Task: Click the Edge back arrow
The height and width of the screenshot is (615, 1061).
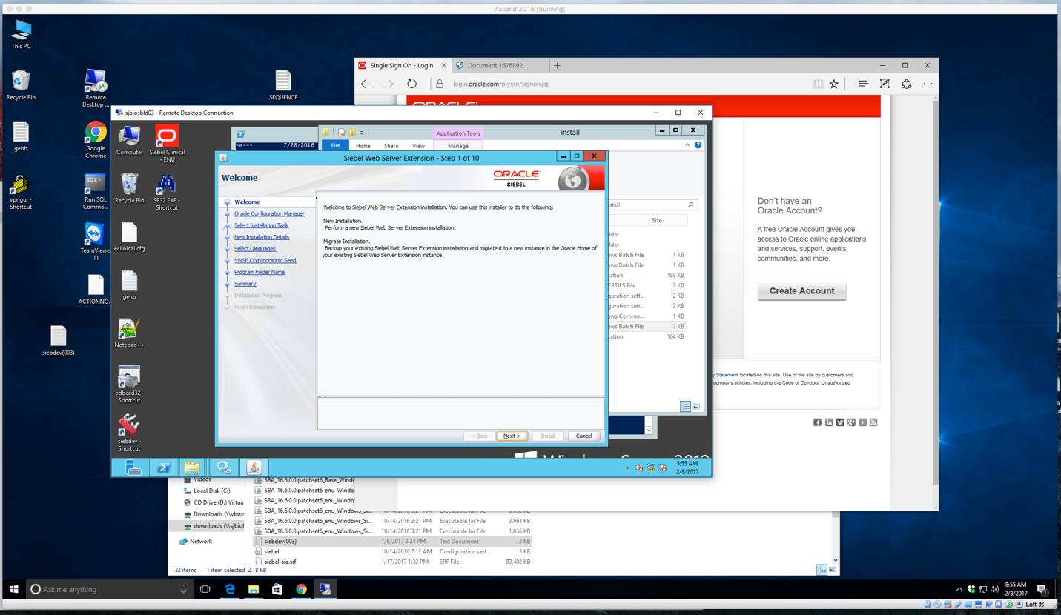Action: click(366, 84)
